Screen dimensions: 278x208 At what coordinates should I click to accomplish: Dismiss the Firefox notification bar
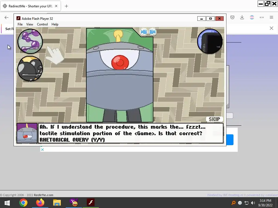point(271,28)
